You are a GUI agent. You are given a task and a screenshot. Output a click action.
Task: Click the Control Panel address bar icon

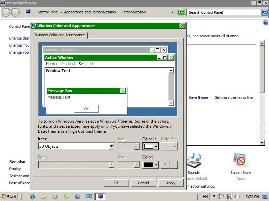point(28,12)
